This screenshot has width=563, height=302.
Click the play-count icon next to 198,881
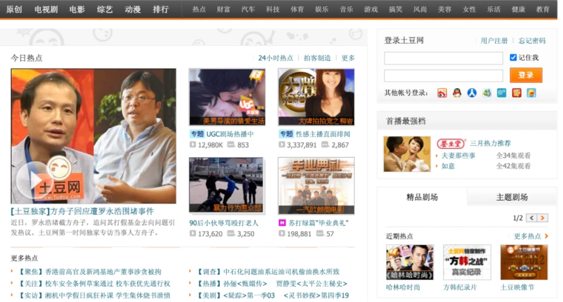click(282, 233)
